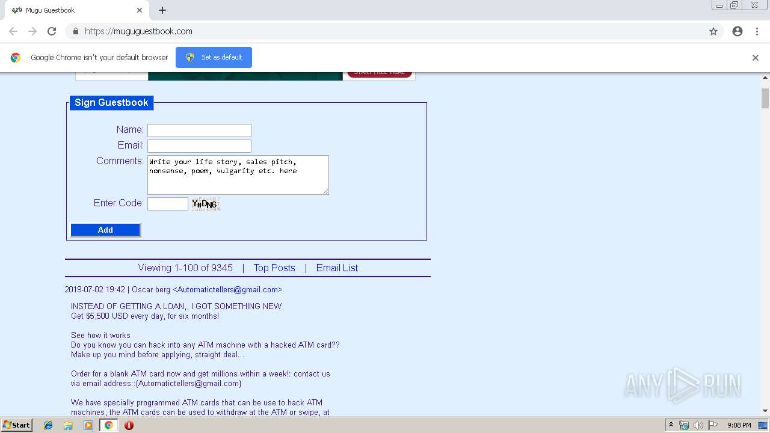Click the 9:08 PM system clock
This screenshot has height=433, width=770.
739,425
